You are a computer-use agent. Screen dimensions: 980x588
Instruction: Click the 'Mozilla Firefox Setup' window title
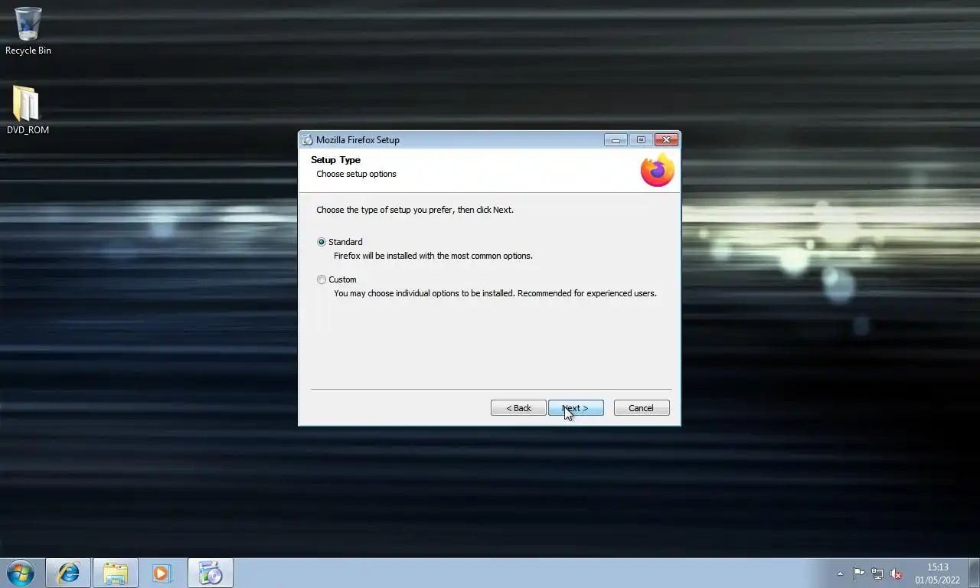point(358,140)
